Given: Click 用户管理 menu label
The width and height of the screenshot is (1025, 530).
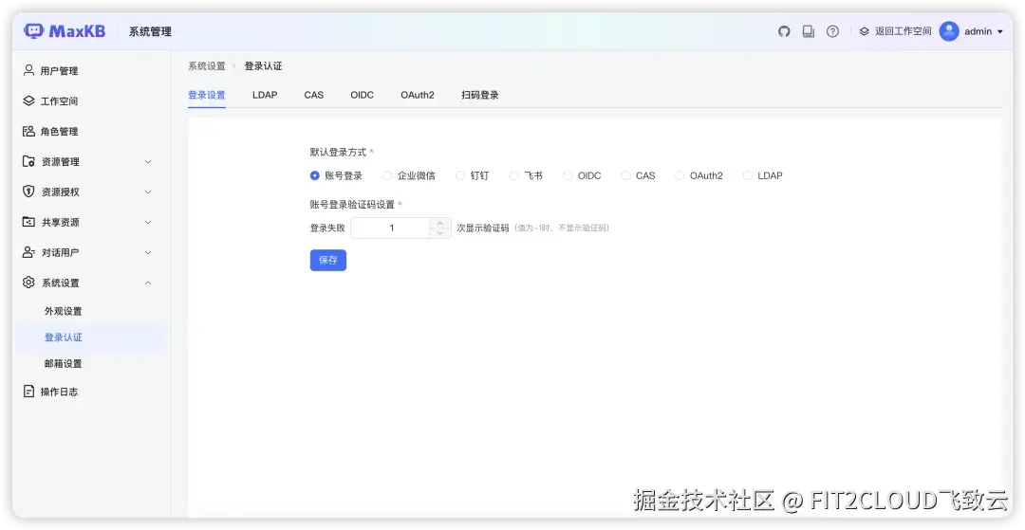Looking at the screenshot, I should (x=59, y=70).
